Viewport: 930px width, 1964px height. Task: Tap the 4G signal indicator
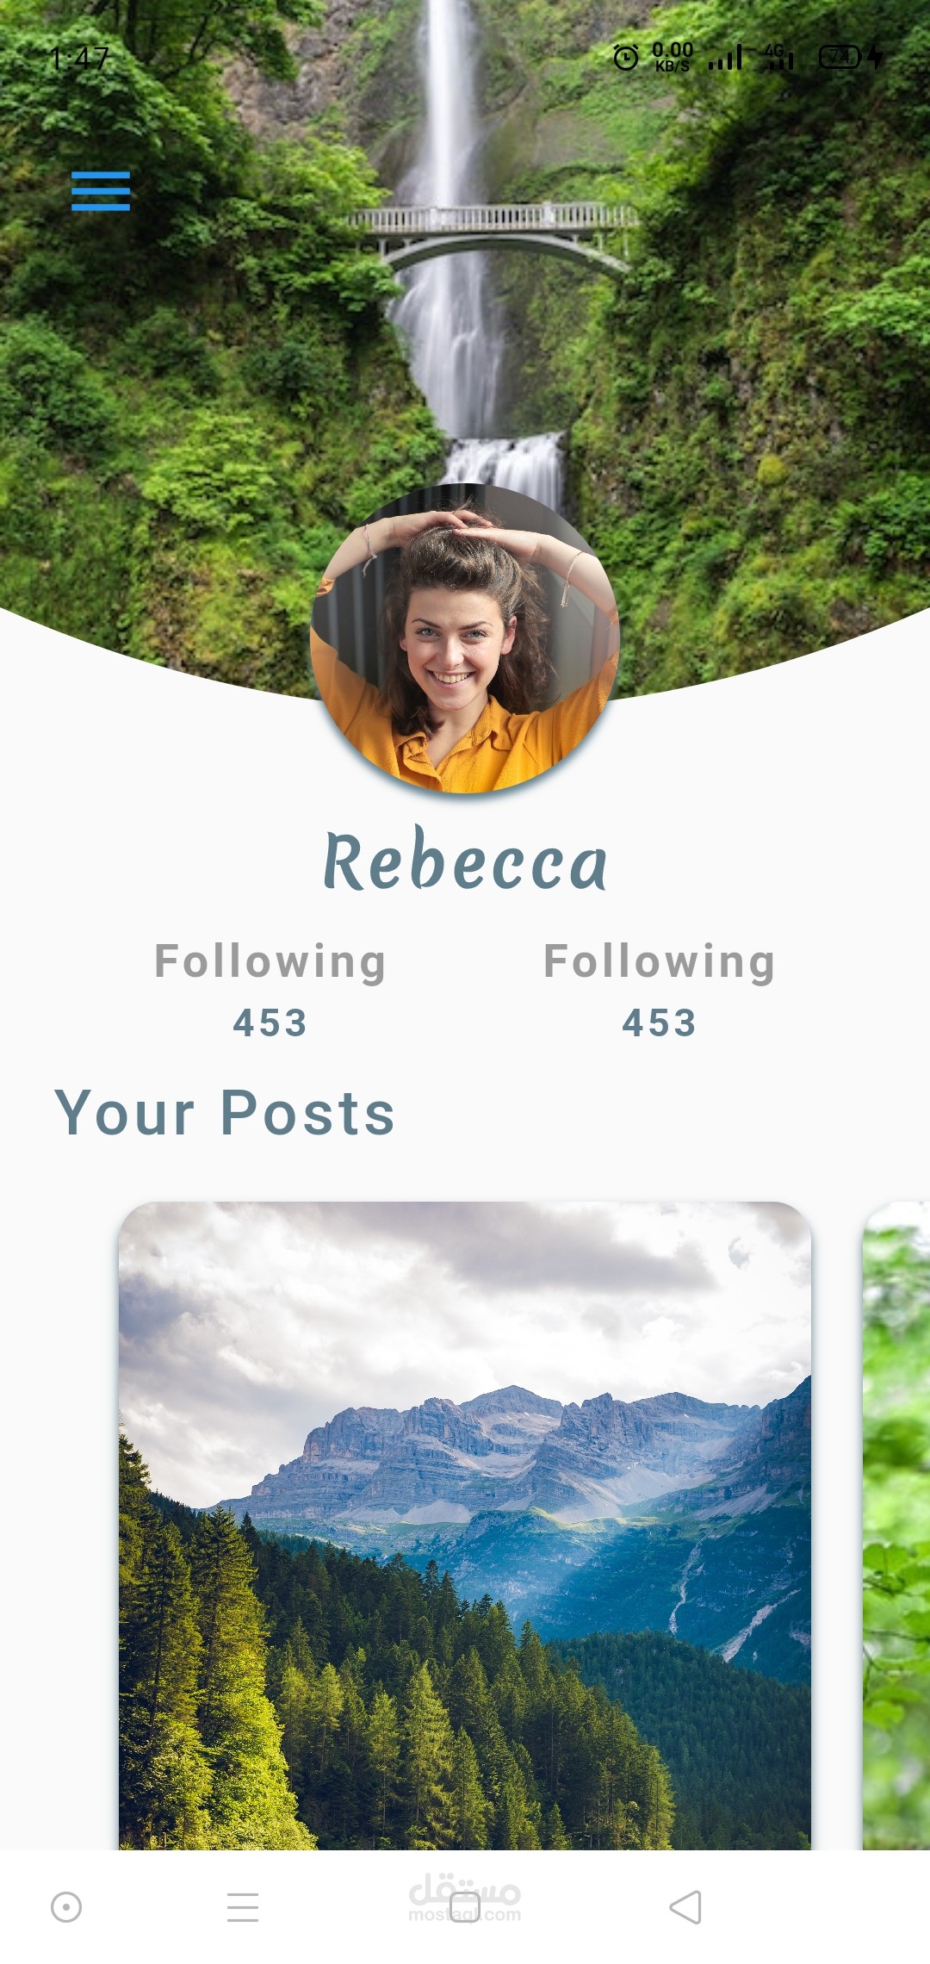777,57
